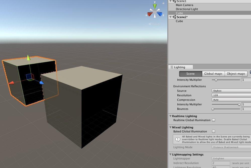
Task: Click the blue Z move arrow on selected cube
Action: (41, 82)
